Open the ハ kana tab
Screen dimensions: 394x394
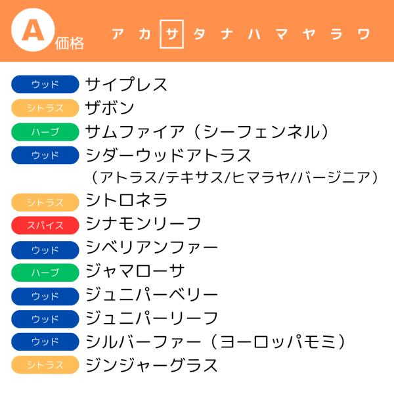point(254,34)
